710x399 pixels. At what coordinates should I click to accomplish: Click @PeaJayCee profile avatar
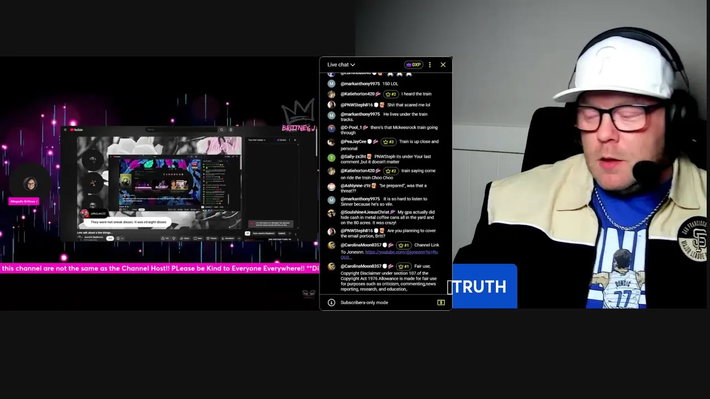coord(331,142)
